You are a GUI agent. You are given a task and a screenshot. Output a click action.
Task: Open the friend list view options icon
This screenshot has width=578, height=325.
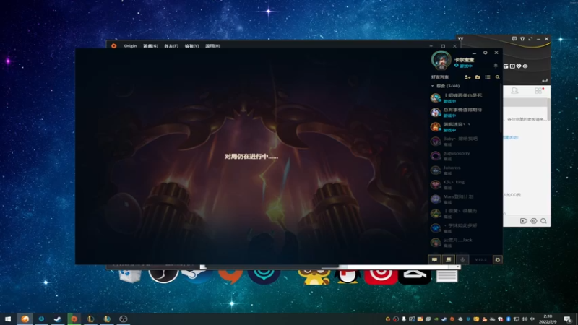pos(488,77)
